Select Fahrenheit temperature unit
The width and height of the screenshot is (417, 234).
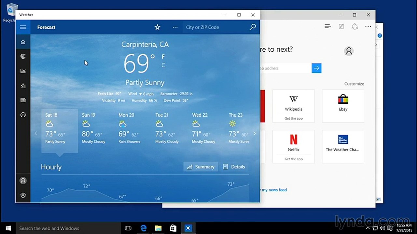pos(163,57)
